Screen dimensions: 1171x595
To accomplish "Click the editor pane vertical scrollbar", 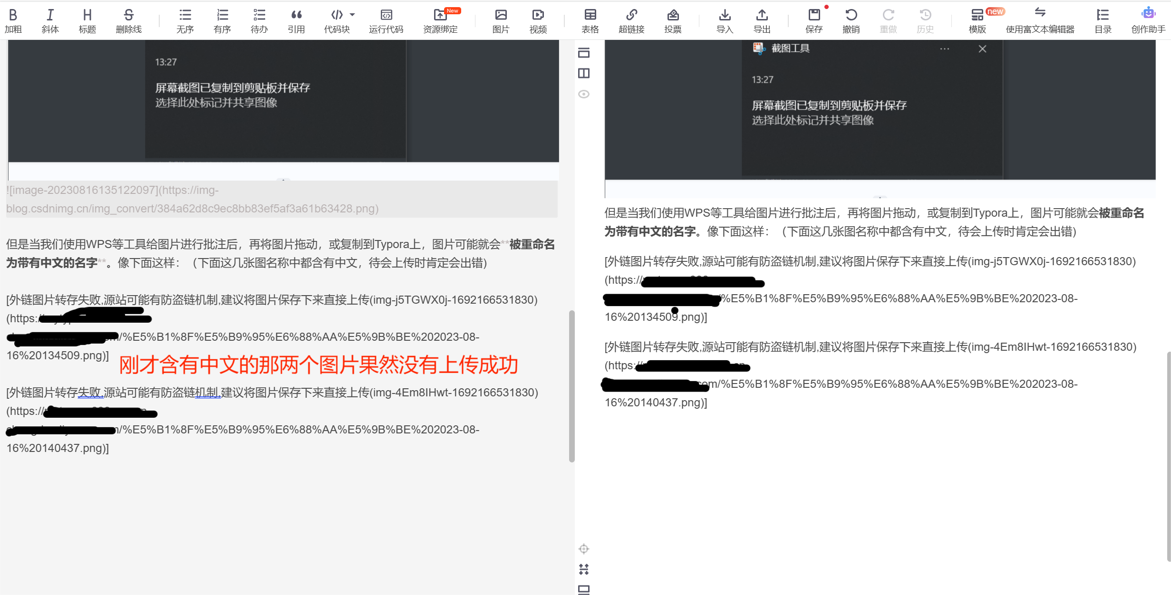I will click(571, 385).
